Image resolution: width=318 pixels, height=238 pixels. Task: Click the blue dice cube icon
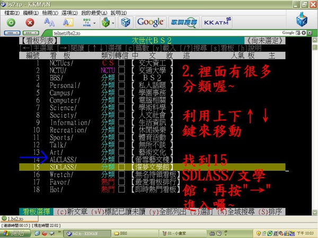(x=126, y=22)
